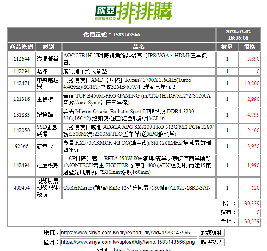Screen dimensions: 267x251
Task: Click product code 142471
Action: click(22, 84)
